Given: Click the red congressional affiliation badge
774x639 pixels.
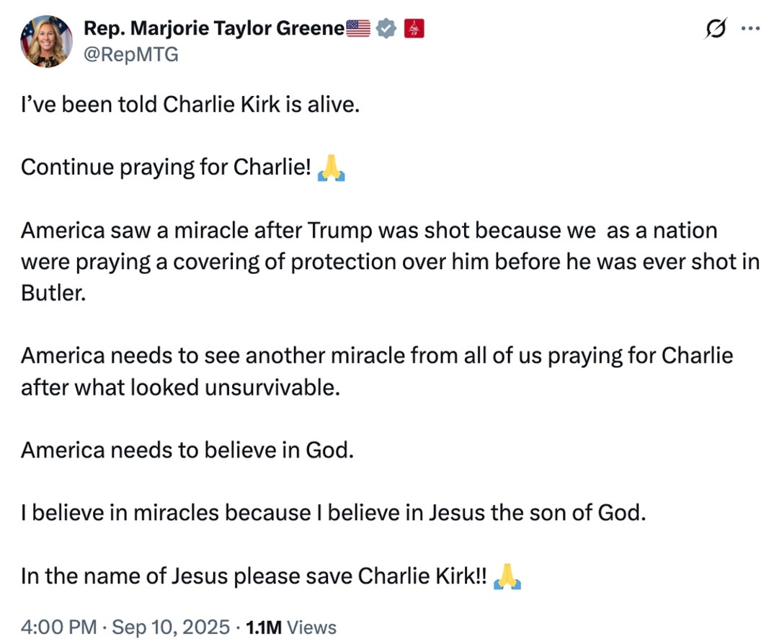Looking at the screenshot, I should pyautogui.click(x=412, y=28).
